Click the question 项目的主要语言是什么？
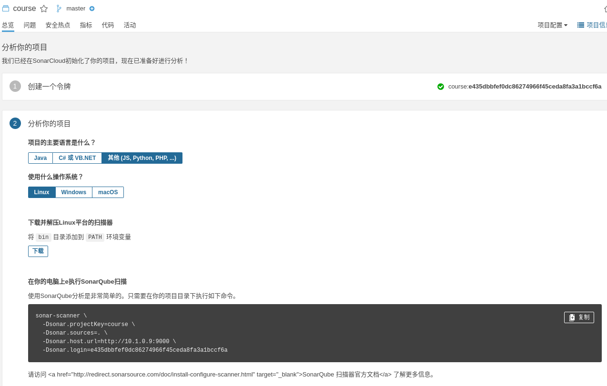 62,143
